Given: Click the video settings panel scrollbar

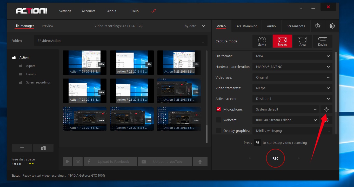Looking at the screenshot, I should coord(336,82).
